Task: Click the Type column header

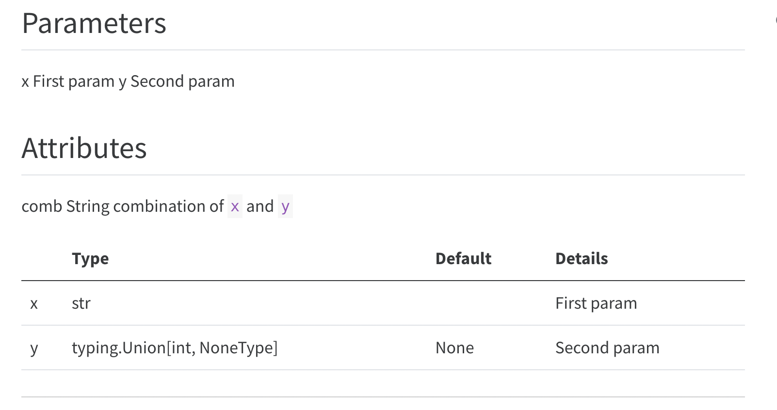Action: [90, 259]
